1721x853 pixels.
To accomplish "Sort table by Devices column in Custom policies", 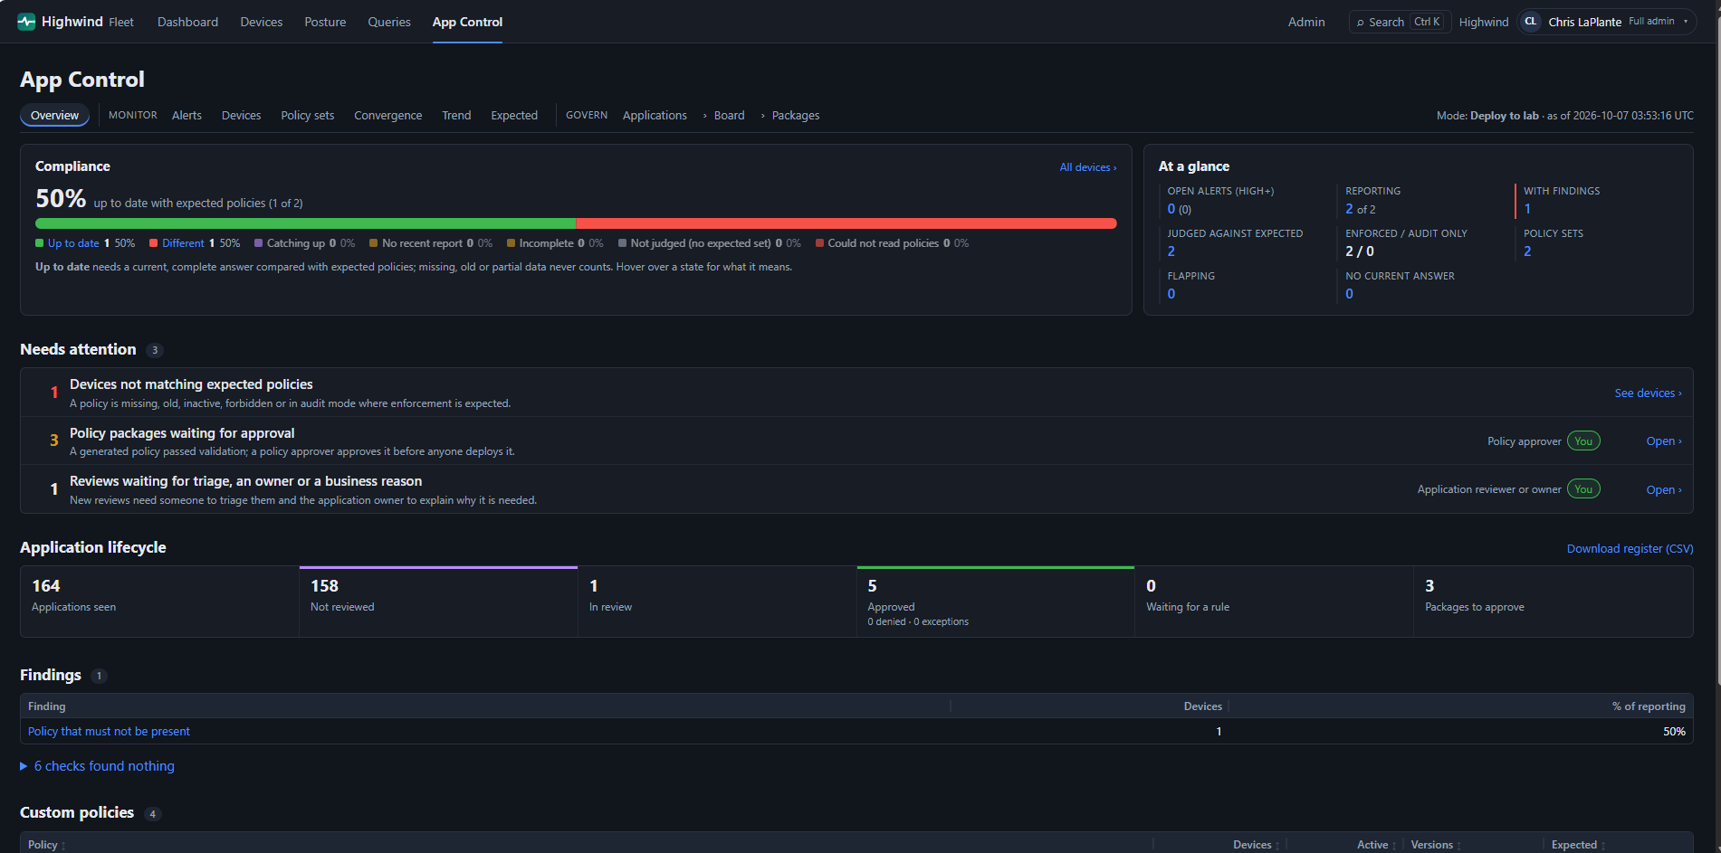I will point(1257,845).
